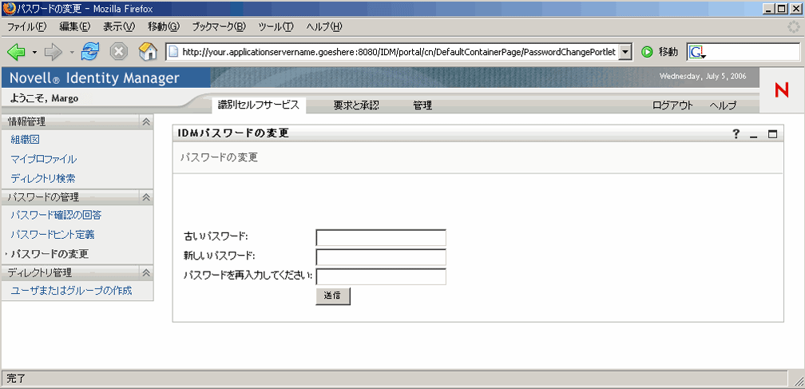Screen dimensions: 805x389
Task: Click the Novell red N logo
Action: click(781, 89)
